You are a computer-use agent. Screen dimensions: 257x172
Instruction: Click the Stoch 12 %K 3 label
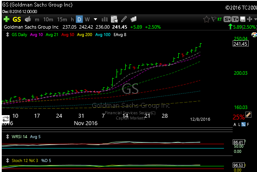click(25, 161)
